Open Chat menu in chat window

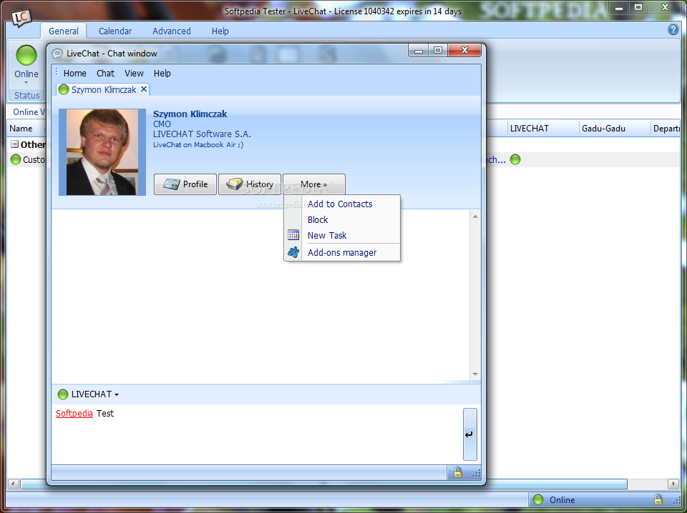click(x=106, y=74)
